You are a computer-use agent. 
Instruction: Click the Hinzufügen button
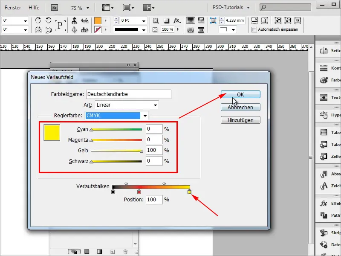240,120
